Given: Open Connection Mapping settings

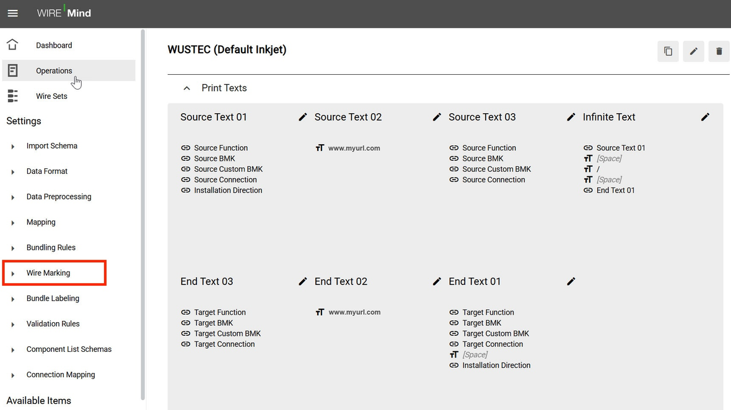Looking at the screenshot, I should point(61,374).
